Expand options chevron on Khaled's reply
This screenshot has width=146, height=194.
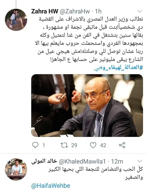pos(140,161)
